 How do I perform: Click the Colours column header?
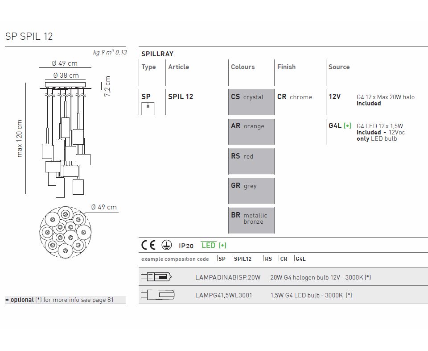pyautogui.click(x=243, y=67)
